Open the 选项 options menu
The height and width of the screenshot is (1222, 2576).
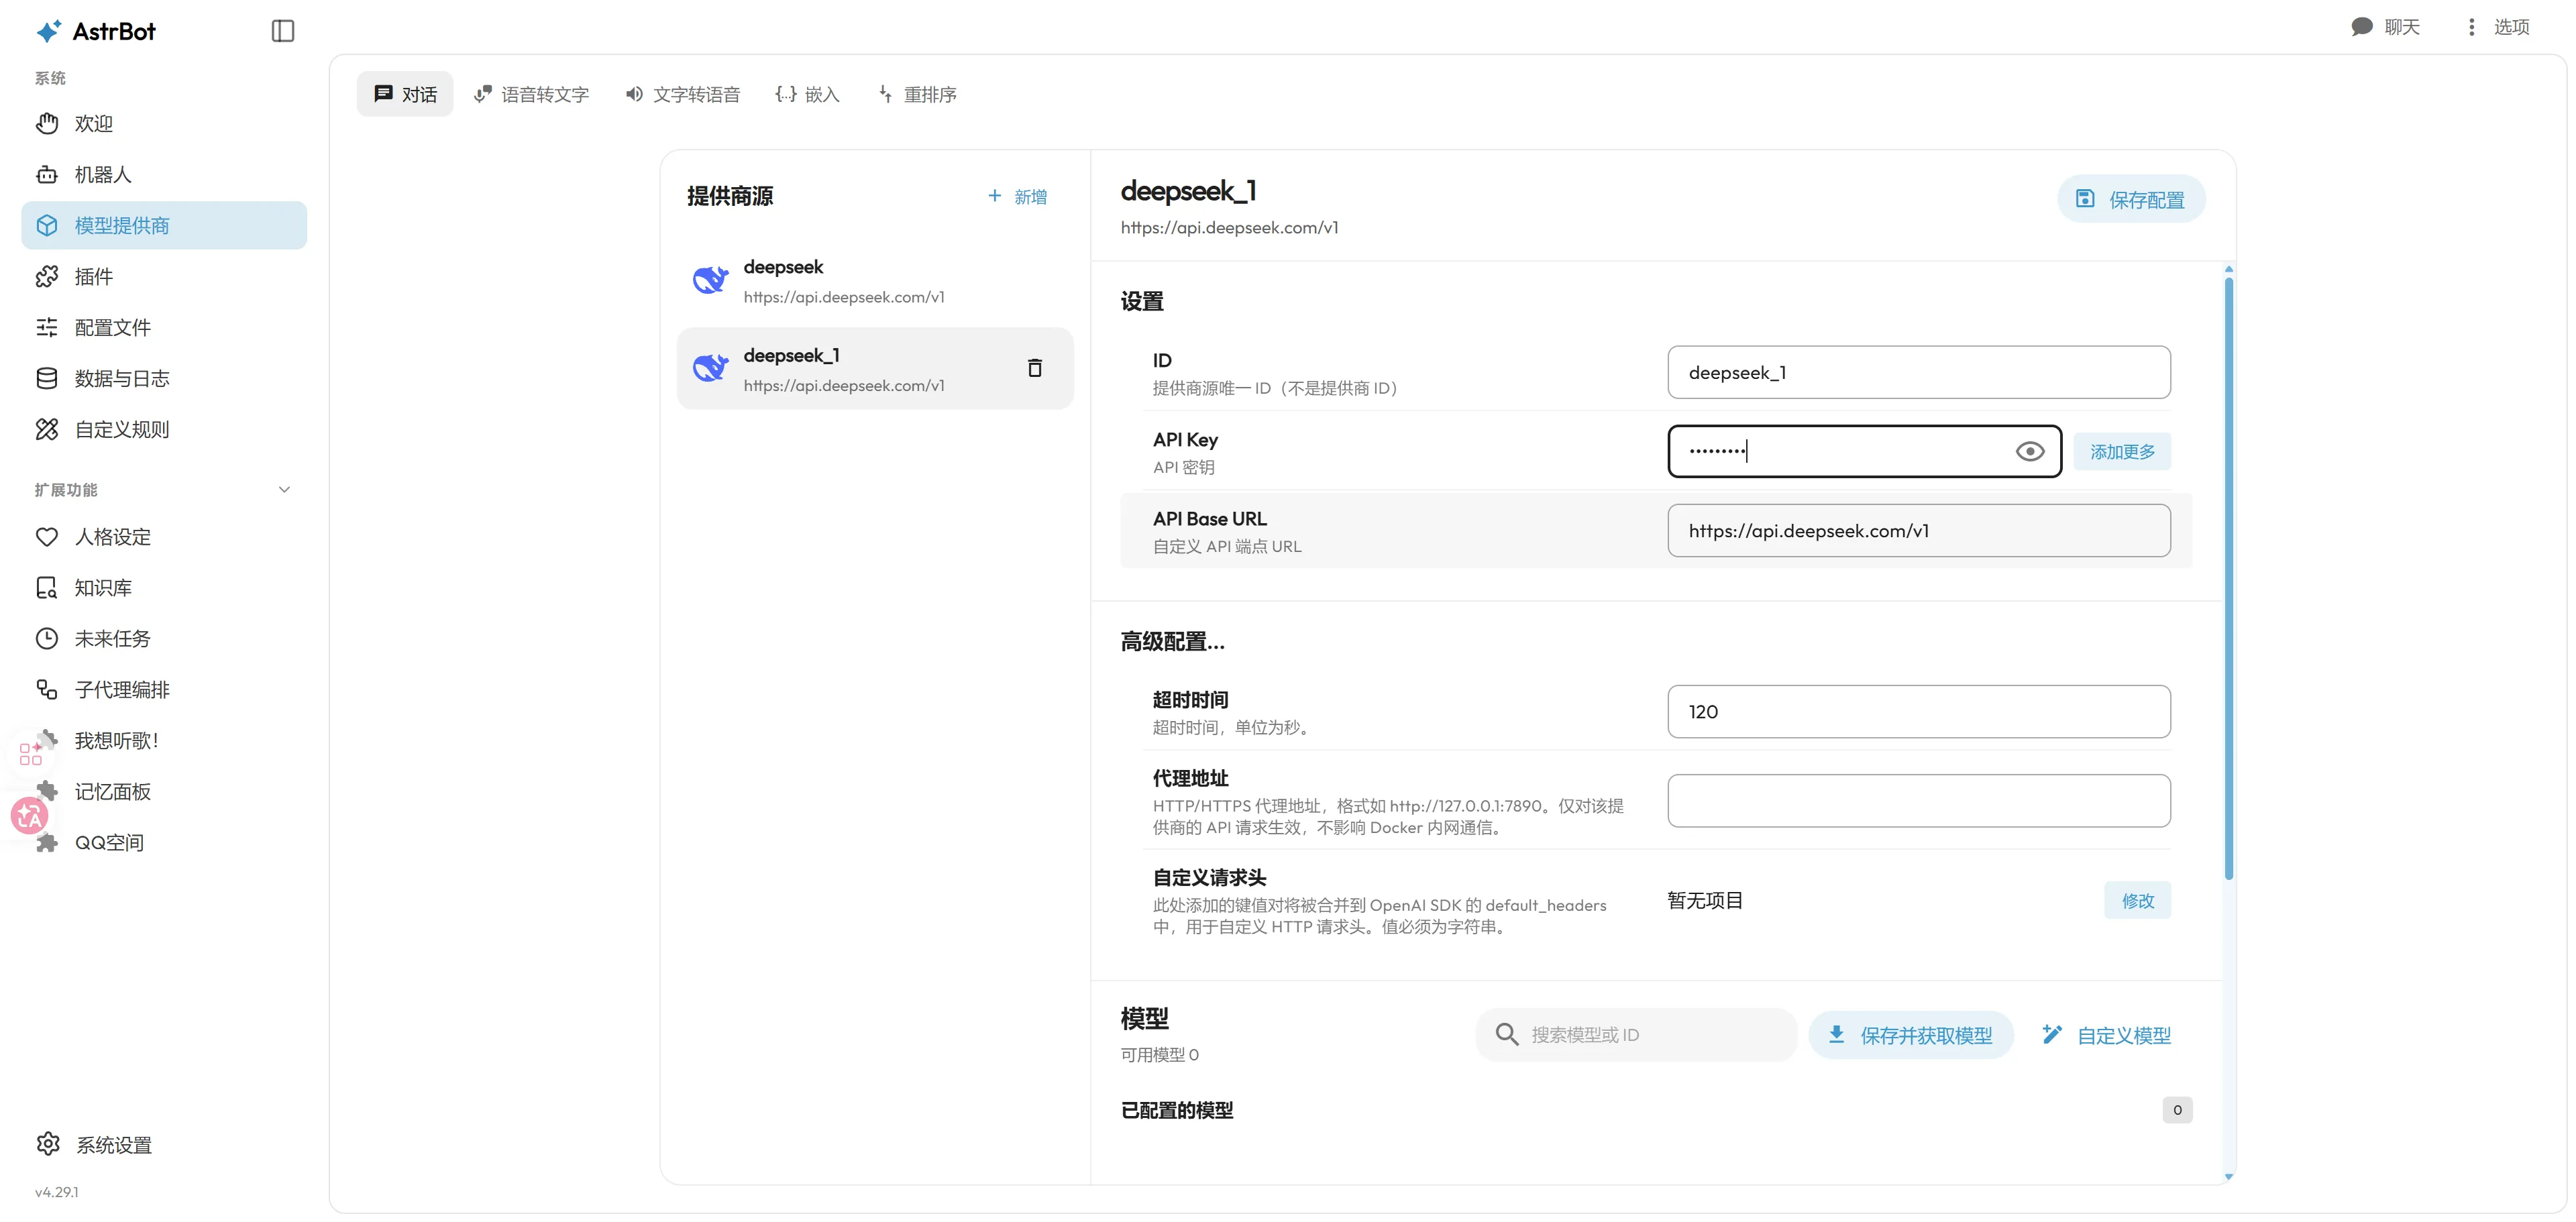click(2497, 27)
